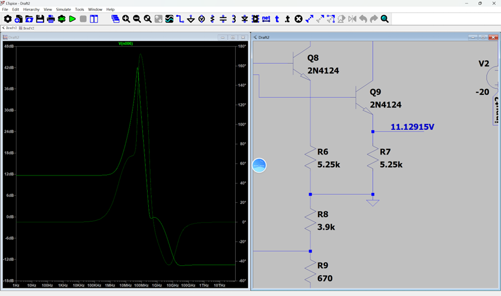
Task: Open the View menu
Action: [x=48, y=10]
